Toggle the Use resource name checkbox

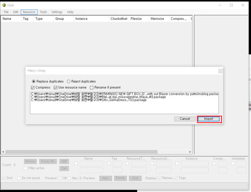(56, 88)
